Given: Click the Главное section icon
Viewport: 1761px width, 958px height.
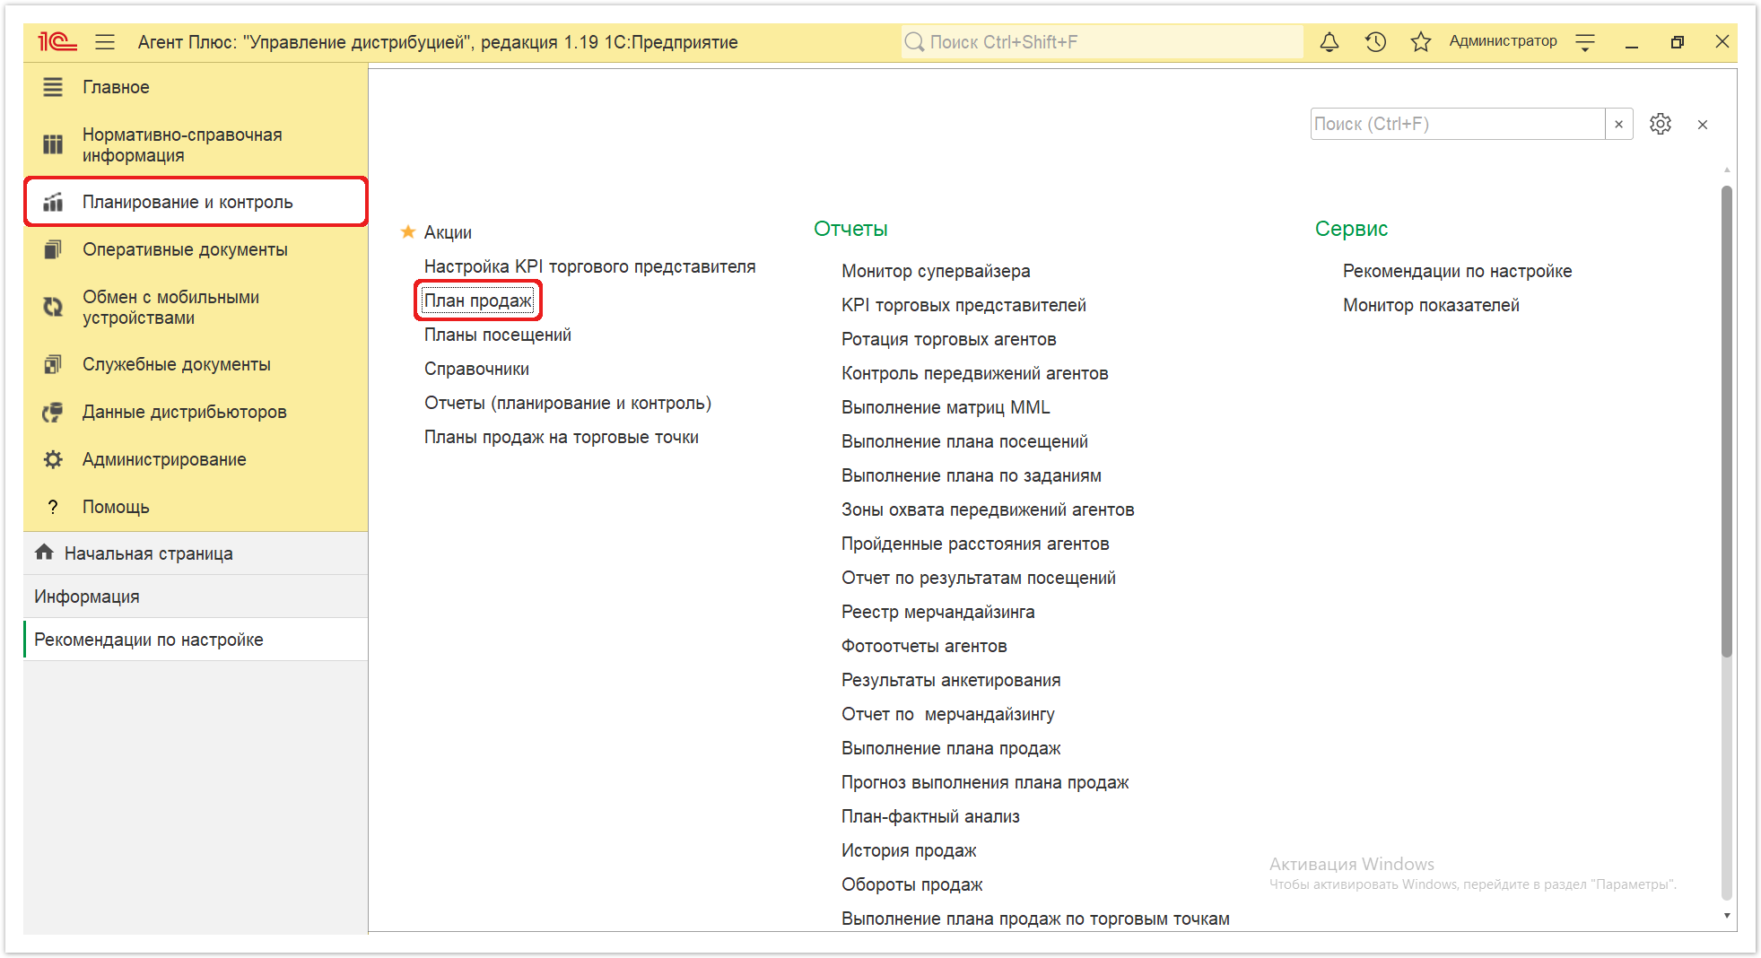Looking at the screenshot, I should click(x=53, y=87).
